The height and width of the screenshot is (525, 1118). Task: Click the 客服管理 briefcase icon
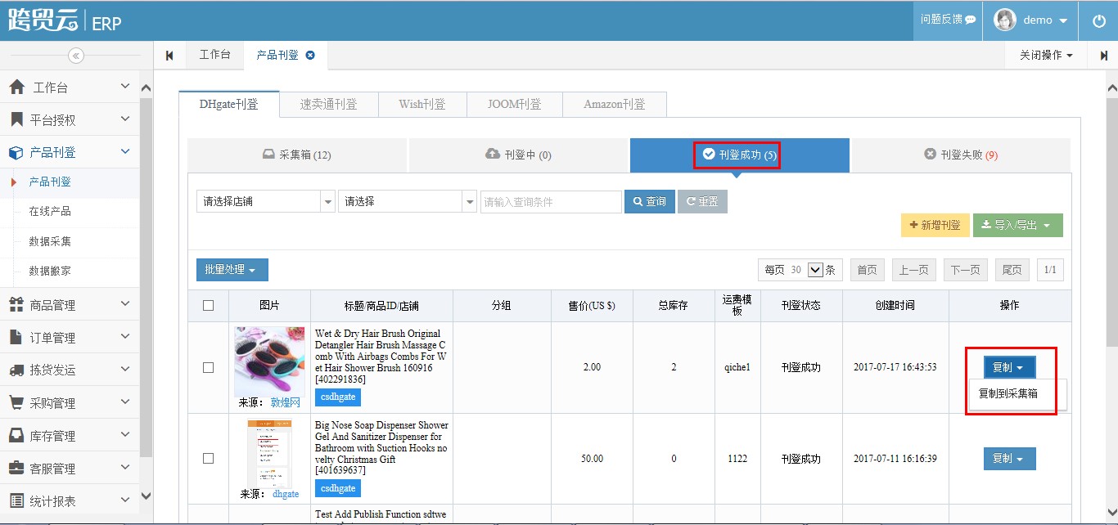point(16,468)
